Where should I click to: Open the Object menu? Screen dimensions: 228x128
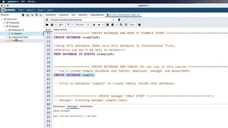click(x=31, y=10)
